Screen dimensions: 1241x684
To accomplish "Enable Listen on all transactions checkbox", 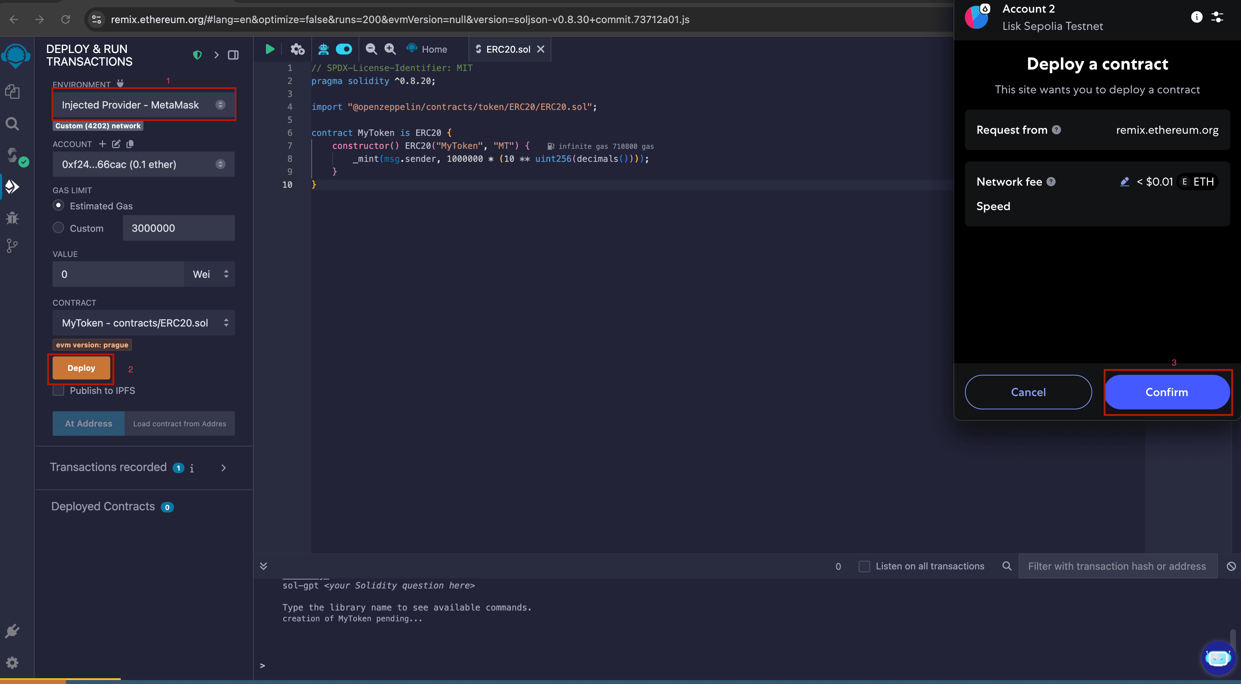I will pyautogui.click(x=864, y=567).
